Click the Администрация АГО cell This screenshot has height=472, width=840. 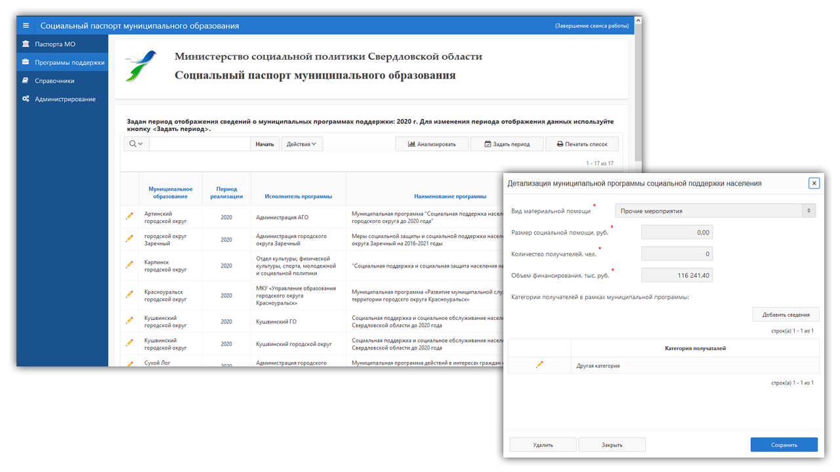click(x=298, y=217)
